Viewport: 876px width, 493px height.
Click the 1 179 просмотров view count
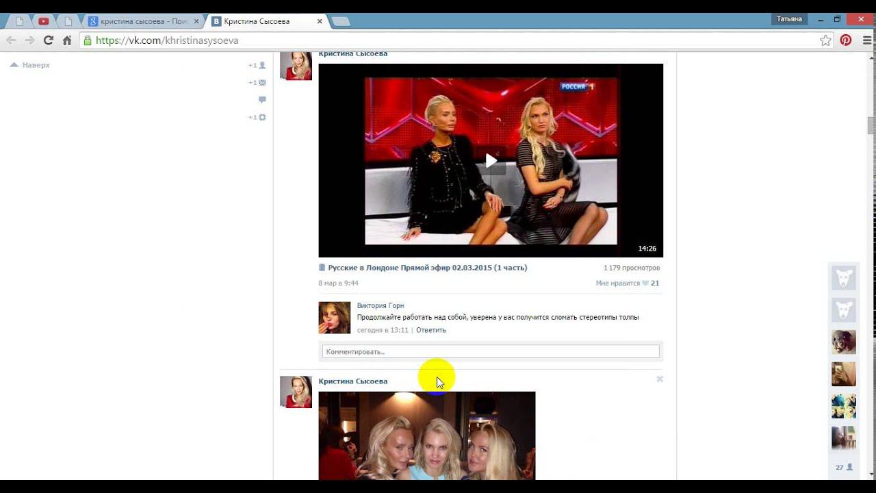pyautogui.click(x=632, y=268)
